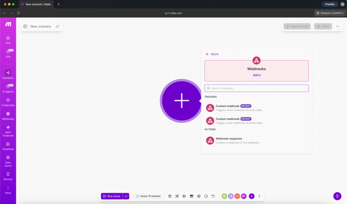Collapse the bottom toolbar with the chevron
This screenshot has height=204, width=347.
coord(259,196)
